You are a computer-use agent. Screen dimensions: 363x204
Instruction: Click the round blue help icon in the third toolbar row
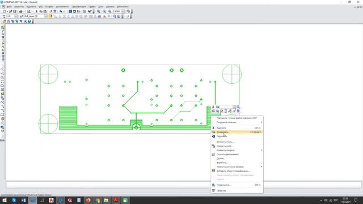[29, 21]
